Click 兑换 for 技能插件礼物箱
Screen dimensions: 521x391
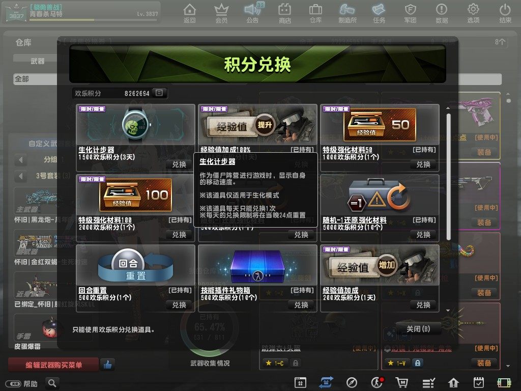pyautogui.click(x=301, y=305)
